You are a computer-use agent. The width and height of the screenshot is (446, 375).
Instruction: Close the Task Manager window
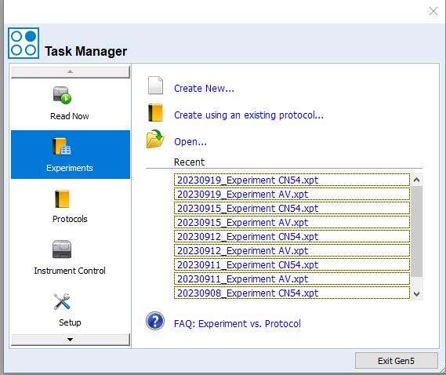click(433, 12)
